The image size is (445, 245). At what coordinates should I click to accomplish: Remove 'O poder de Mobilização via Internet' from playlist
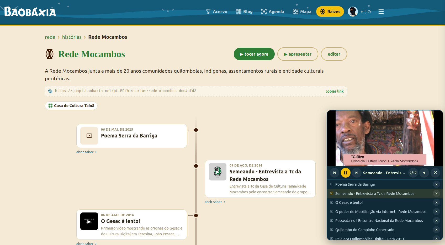436,212
